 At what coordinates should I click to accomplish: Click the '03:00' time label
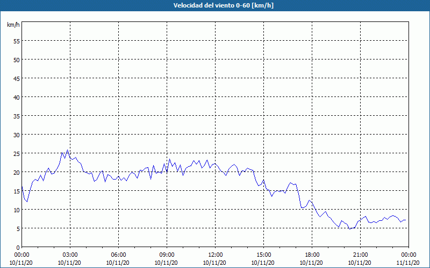coord(70,255)
